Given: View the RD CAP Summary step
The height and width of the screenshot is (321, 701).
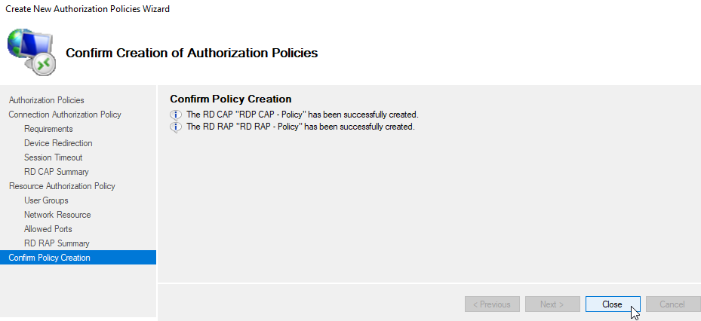Looking at the screenshot, I should (57, 172).
